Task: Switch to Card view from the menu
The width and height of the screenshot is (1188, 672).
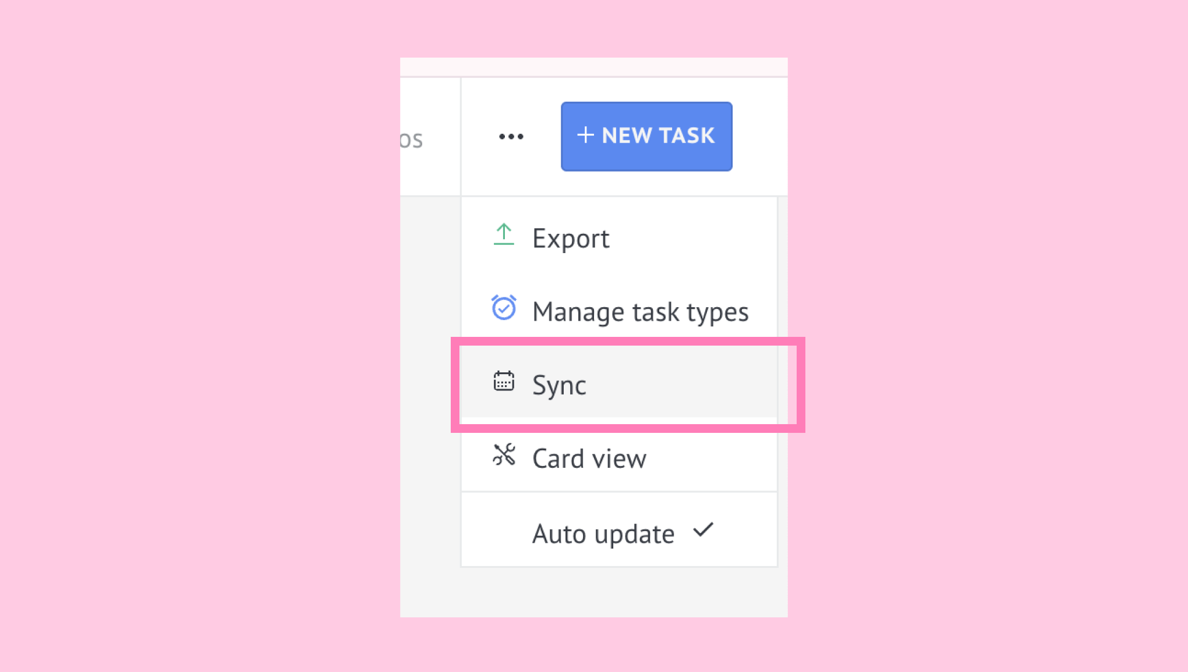Action: coord(619,458)
